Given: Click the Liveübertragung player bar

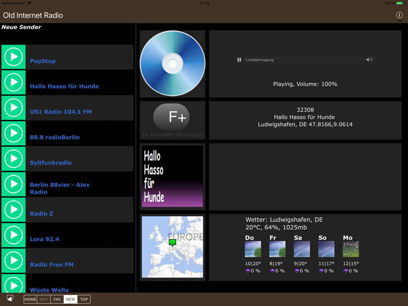Looking at the screenshot, I should [305, 60].
